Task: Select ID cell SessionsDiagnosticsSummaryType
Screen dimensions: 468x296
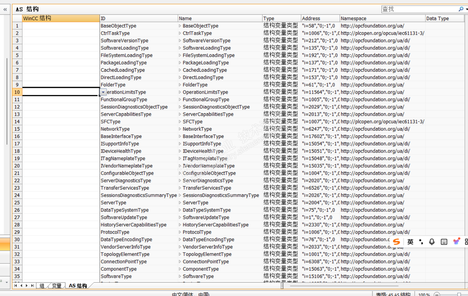Action: click(x=139, y=195)
